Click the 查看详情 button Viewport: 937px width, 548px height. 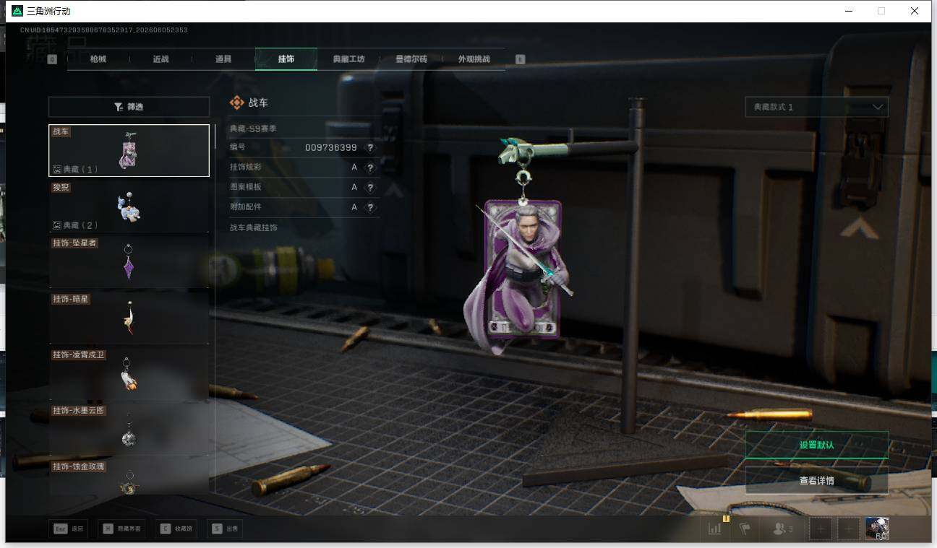pos(817,480)
